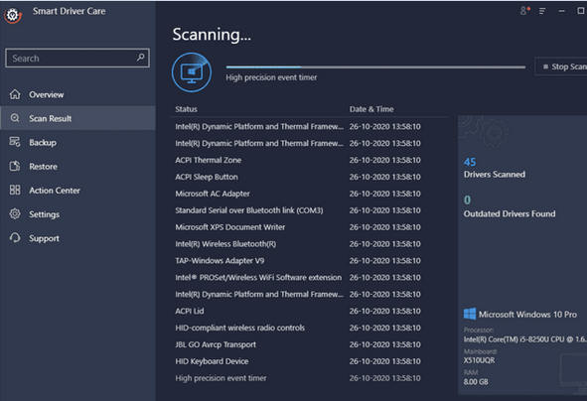Click the scan progress bar
This screenshot has width=587, height=401.
tap(375, 67)
